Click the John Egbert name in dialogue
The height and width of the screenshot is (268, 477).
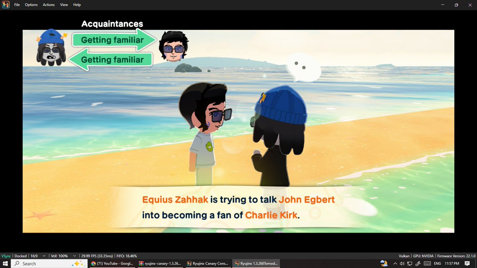[306, 199]
